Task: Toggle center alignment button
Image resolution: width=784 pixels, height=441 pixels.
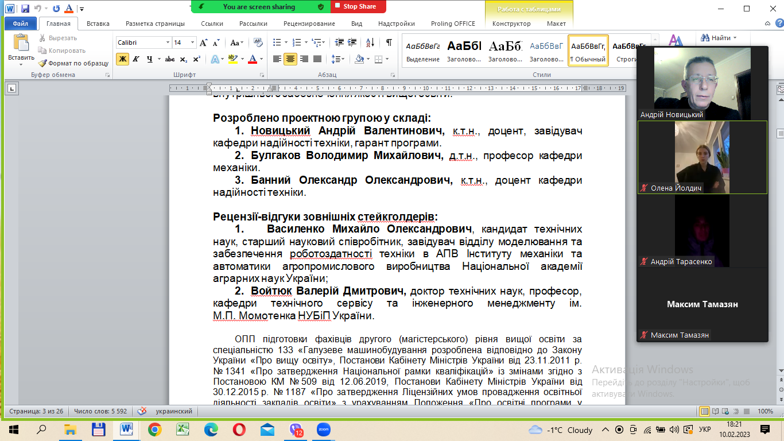Action: (x=290, y=59)
